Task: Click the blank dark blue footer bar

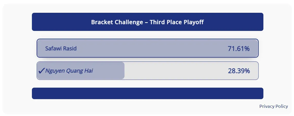Action: point(148,93)
